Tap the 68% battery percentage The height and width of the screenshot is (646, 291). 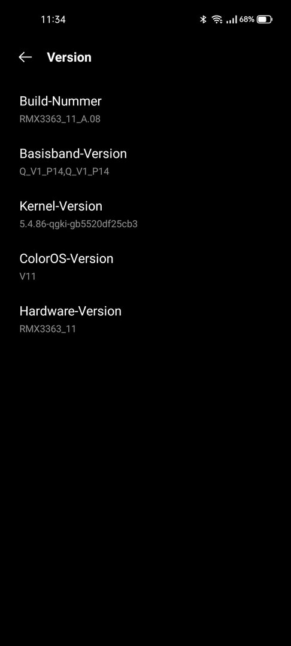(x=247, y=19)
